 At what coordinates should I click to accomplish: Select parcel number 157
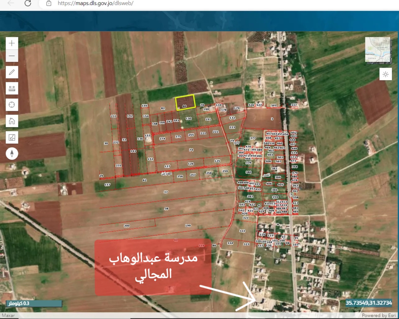(107, 185)
